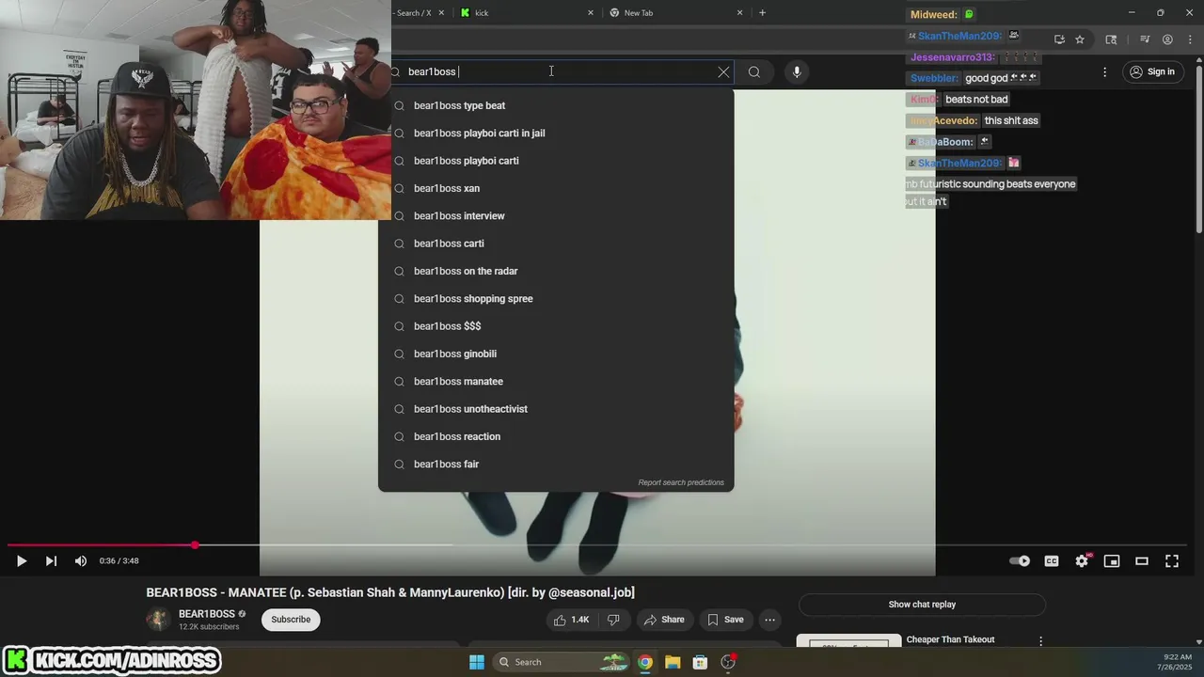Screen dimensions: 1204x677
Task: Switch to the New Tab browser tab
Action: 673,12
